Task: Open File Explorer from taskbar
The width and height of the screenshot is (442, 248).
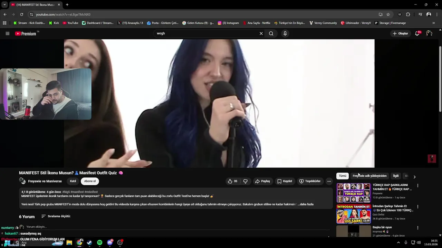Action: pyautogui.click(x=69, y=242)
